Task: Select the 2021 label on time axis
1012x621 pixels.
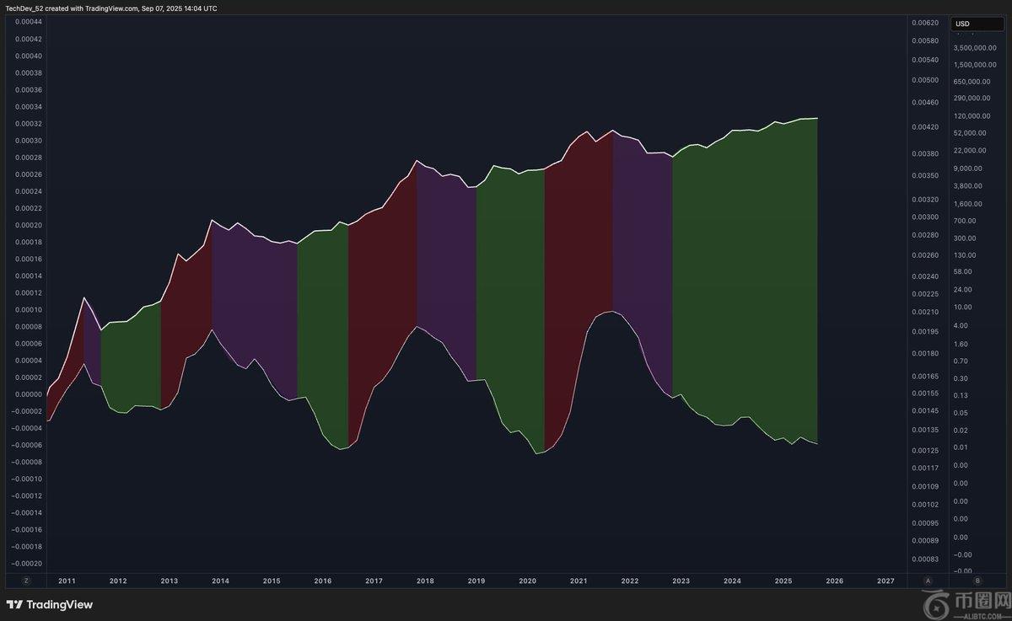Action: 579,581
